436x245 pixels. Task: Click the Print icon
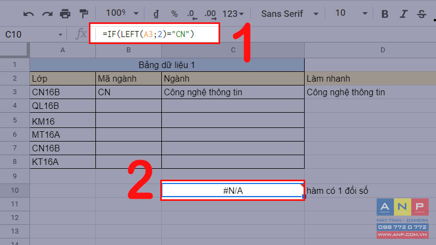tap(65, 14)
